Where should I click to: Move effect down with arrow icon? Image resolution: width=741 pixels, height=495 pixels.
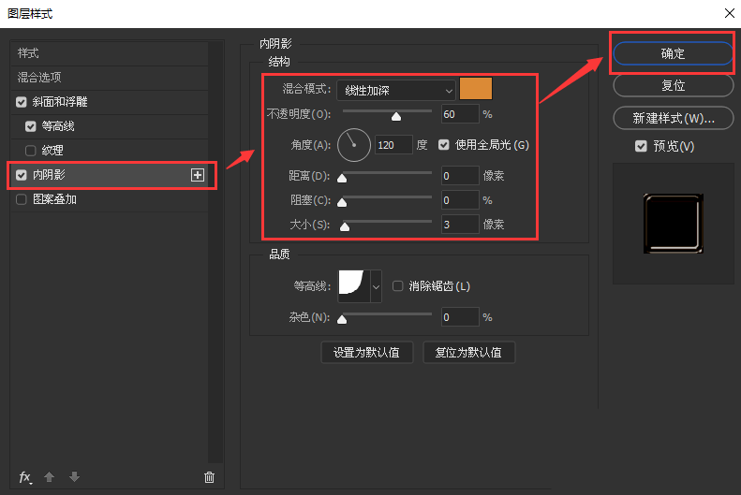point(74,477)
